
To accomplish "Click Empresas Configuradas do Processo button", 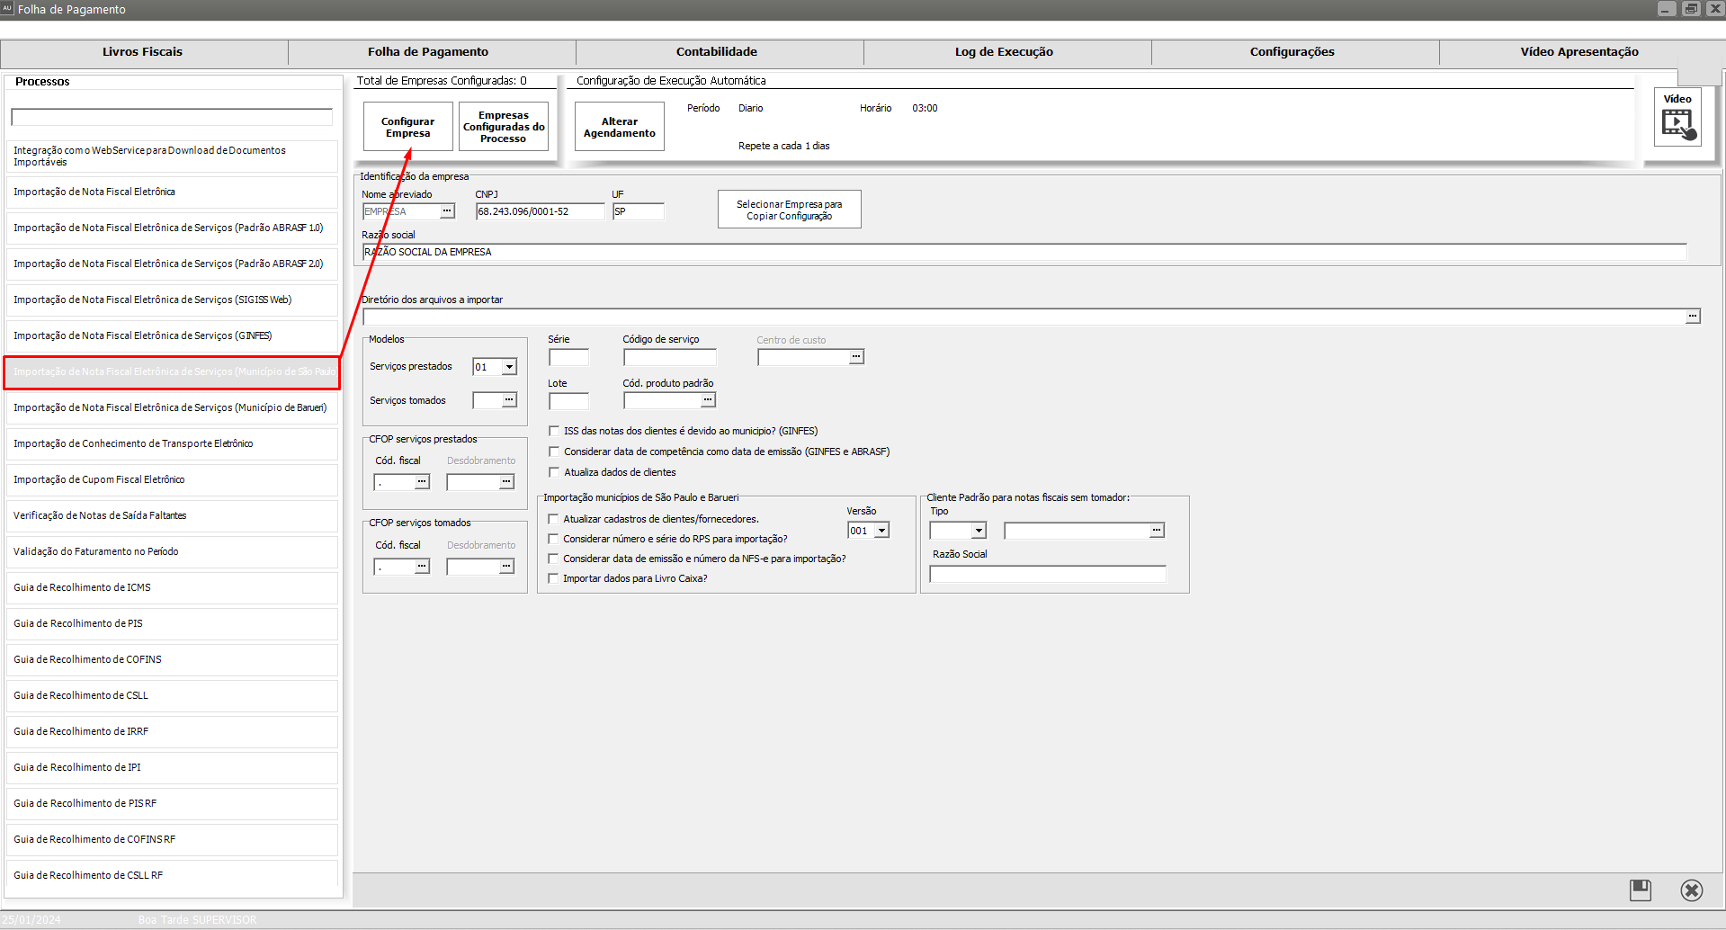I will click(x=504, y=127).
